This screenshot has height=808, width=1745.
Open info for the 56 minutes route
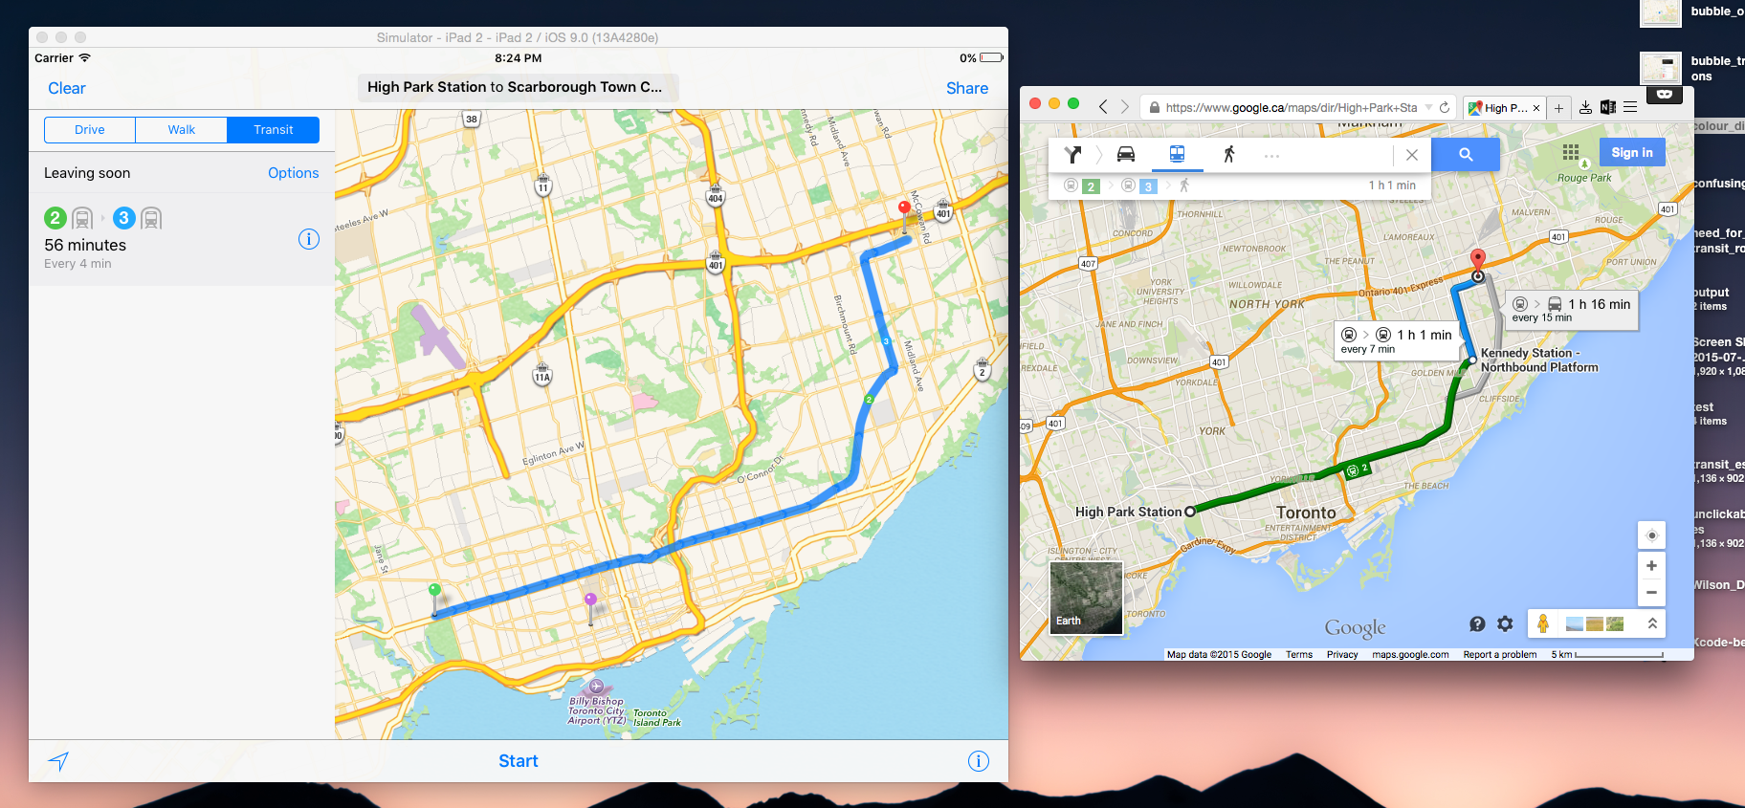(x=308, y=239)
